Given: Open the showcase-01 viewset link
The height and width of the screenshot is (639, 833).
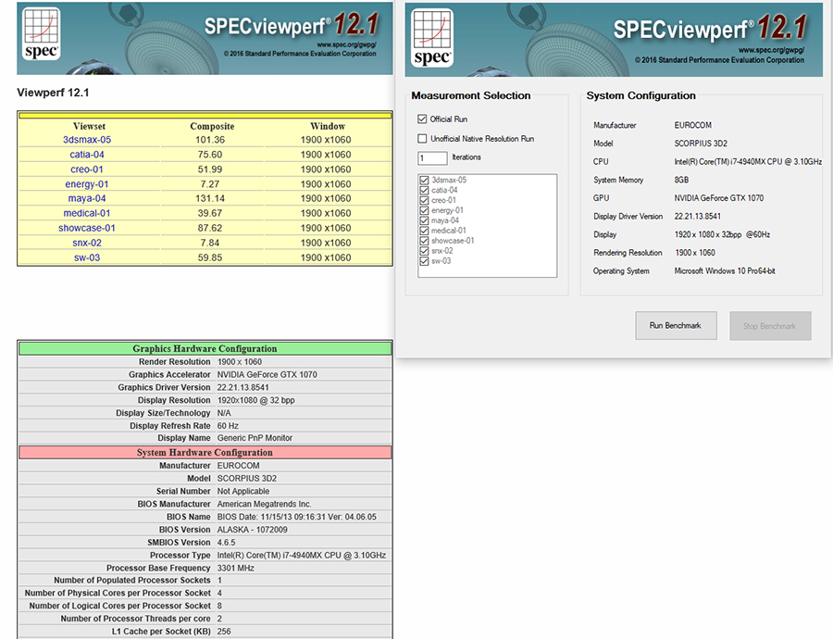Looking at the screenshot, I should click(x=87, y=228).
